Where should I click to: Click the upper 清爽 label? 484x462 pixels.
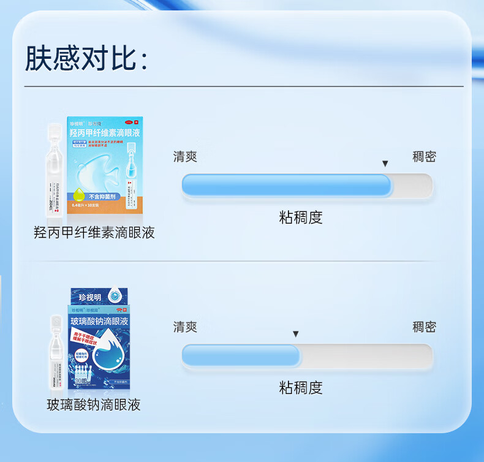coord(185,156)
